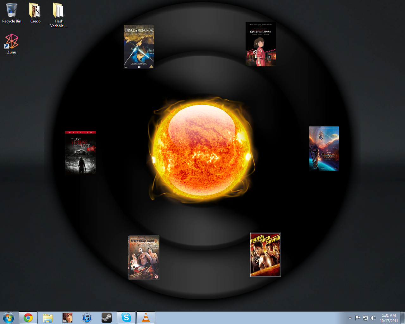Launch Steam from the taskbar
This screenshot has width=405, height=324.
(107, 318)
